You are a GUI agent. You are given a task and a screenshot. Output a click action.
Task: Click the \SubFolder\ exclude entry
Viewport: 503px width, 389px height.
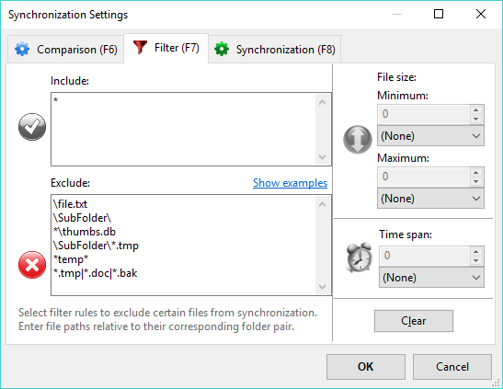pos(82,218)
